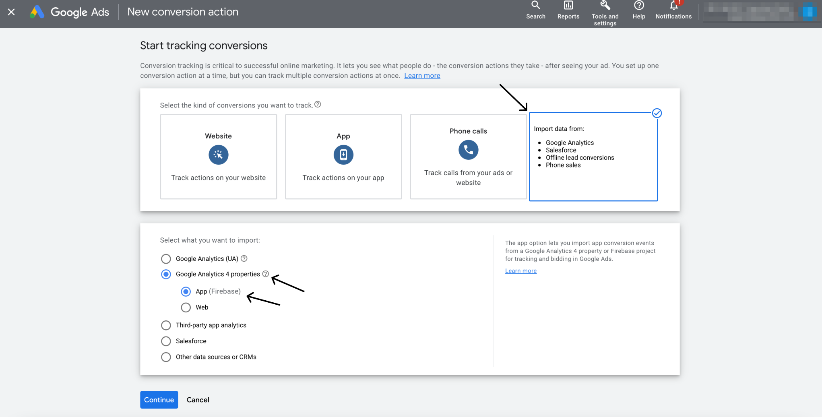
Task: View Notifications bell alerts
Action: pyautogui.click(x=673, y=10)
